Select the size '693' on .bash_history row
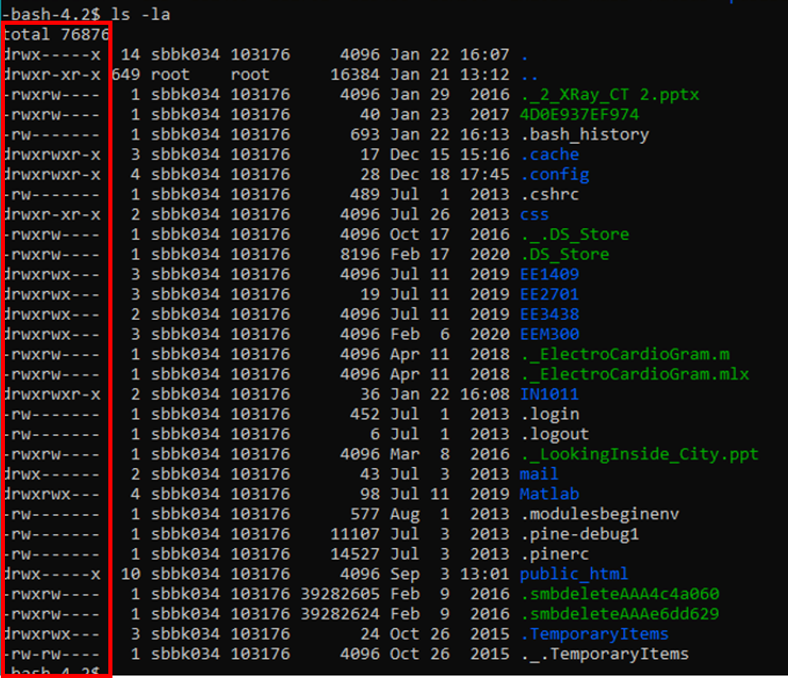The image size is (788, 678). (365, 134)
